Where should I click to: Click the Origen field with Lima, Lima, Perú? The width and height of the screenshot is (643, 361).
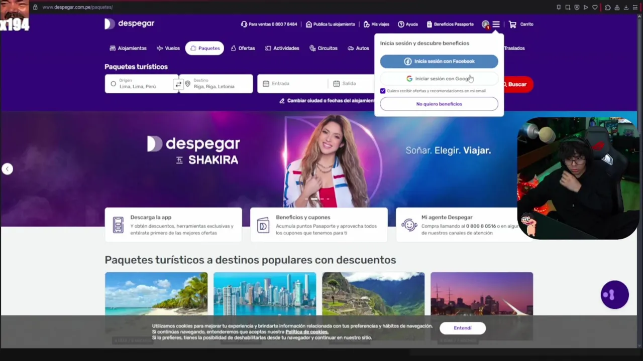click(x=141, y=84)
